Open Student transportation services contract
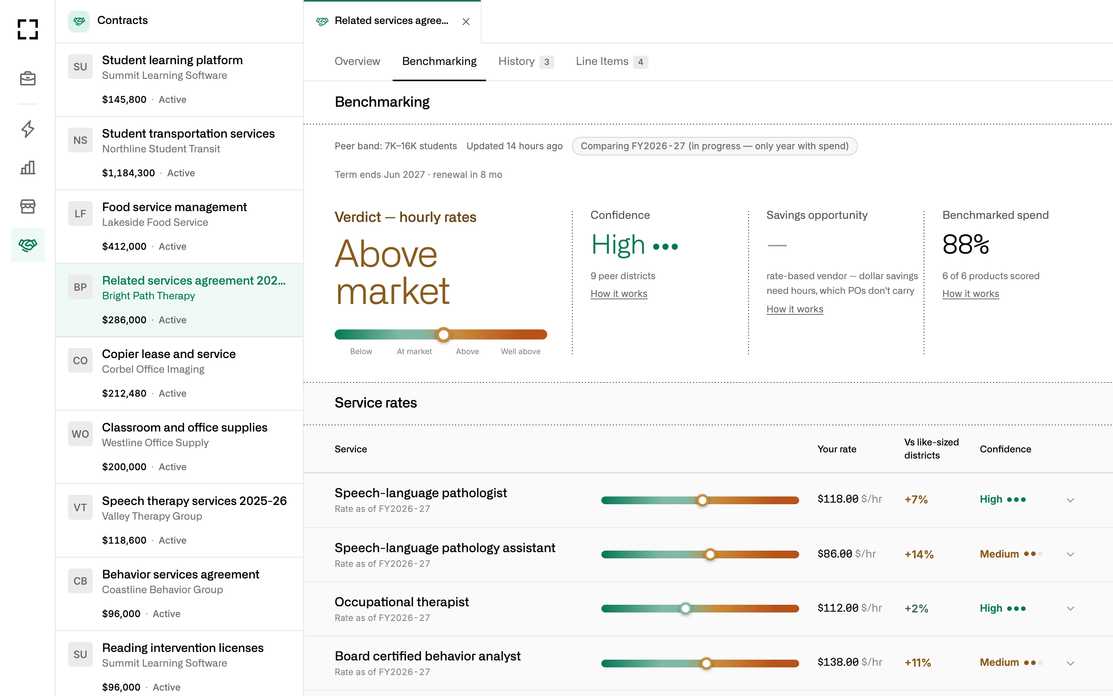1113x696 pixels. pos(179,153)
